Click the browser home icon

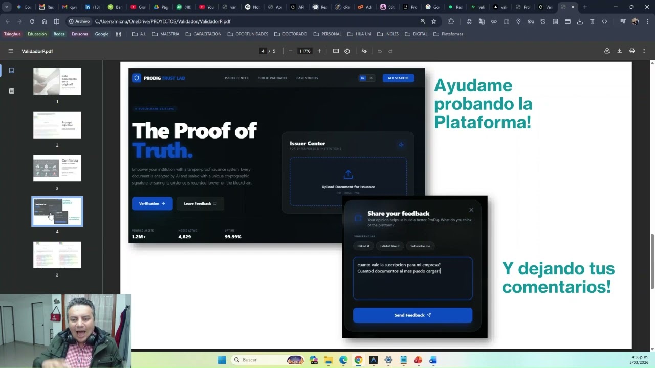[45, 21]
